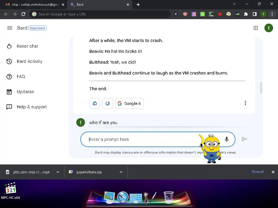Expand options for papefullbeta.zip download

point(121,172)
